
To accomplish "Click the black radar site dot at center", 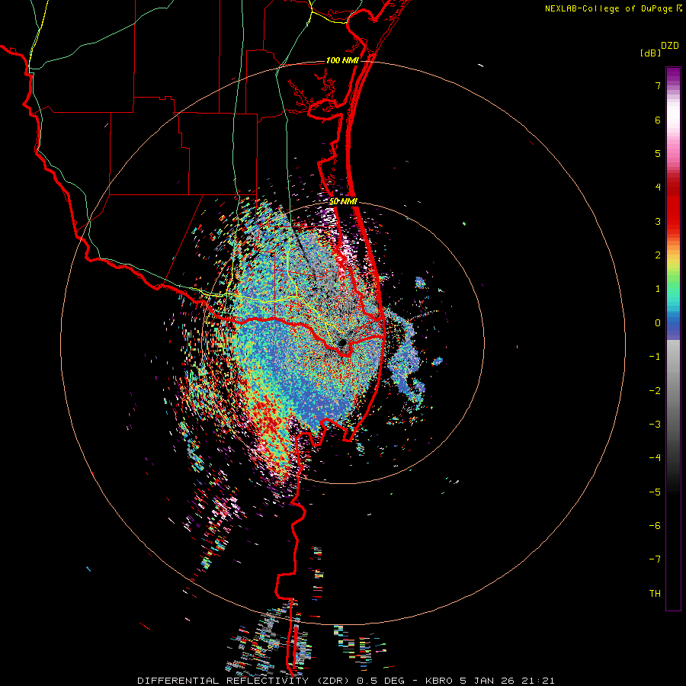I will tap(342, 342).
